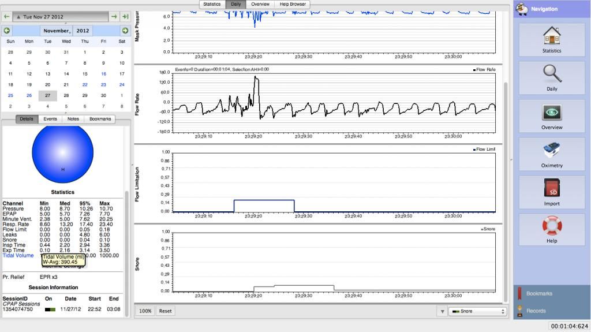This screenshot has height=332, width=591.
Task: Select the Details tab
Action: [x=27, y=119]
